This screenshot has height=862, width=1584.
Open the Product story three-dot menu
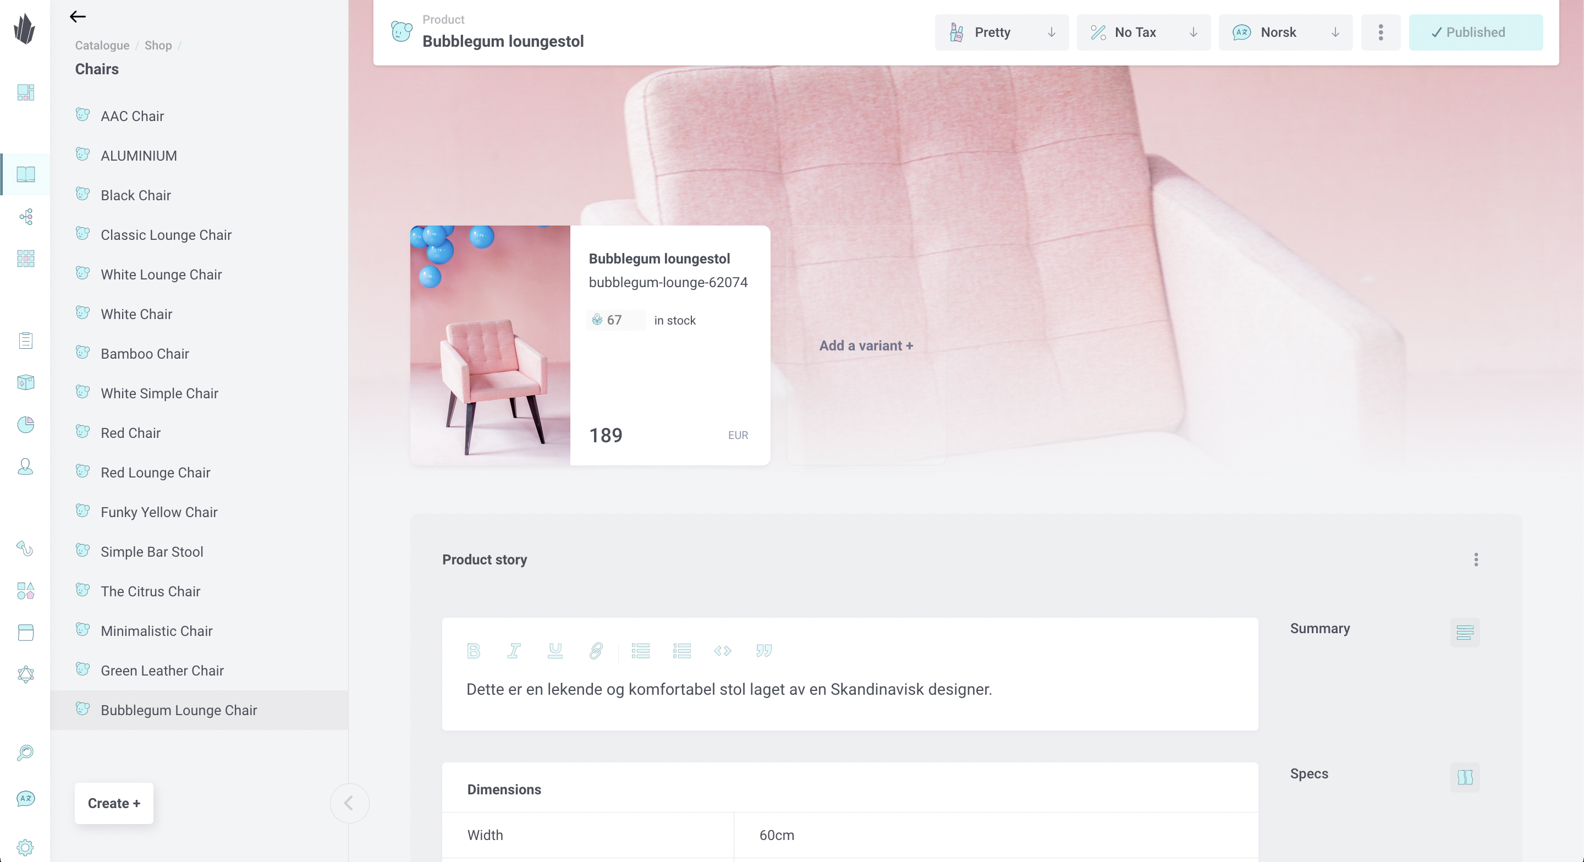(x=1476, y=559)
